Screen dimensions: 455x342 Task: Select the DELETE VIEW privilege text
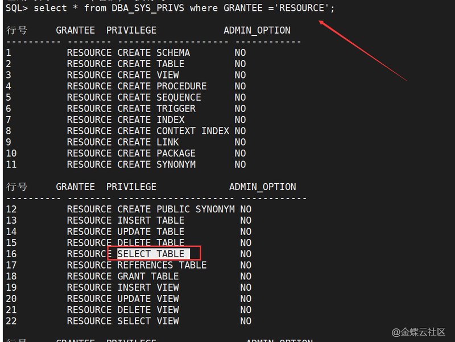click(x=148, y=310)
